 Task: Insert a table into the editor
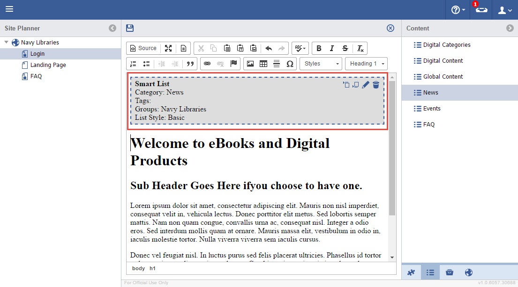coord(263,64)
